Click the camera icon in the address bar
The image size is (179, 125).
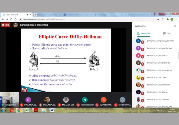tap(158, 19)
